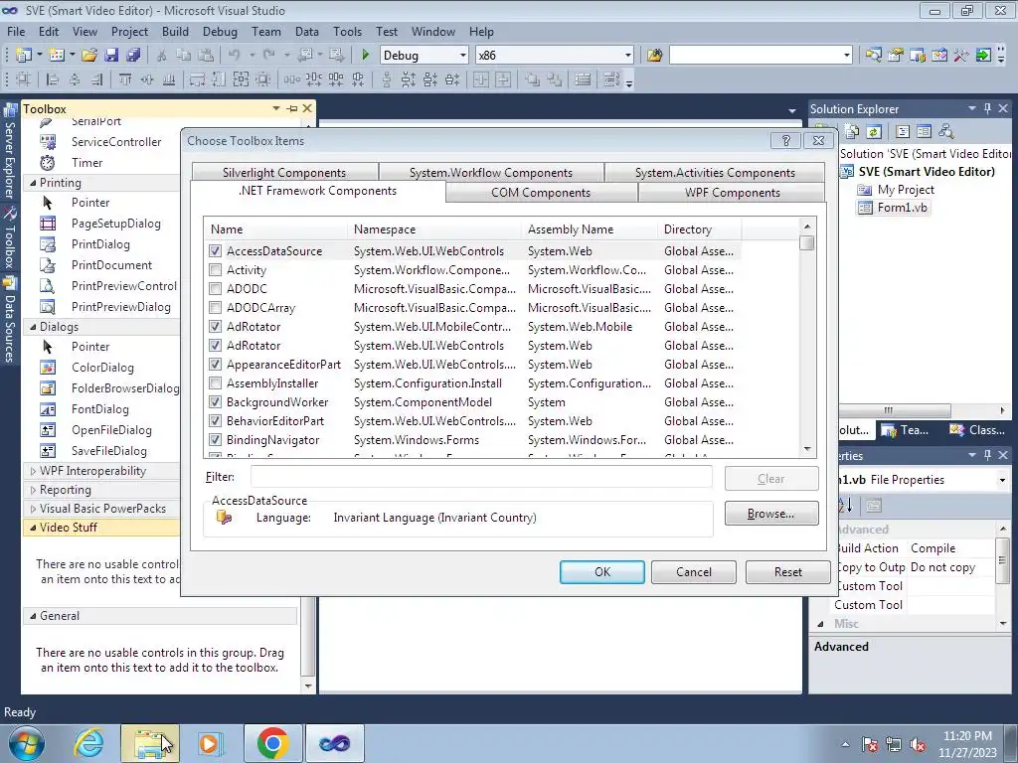Uncheck the BackgroundWorker checkbox
The height and width of the screenshot is (763, 1018).
[215, 402]
